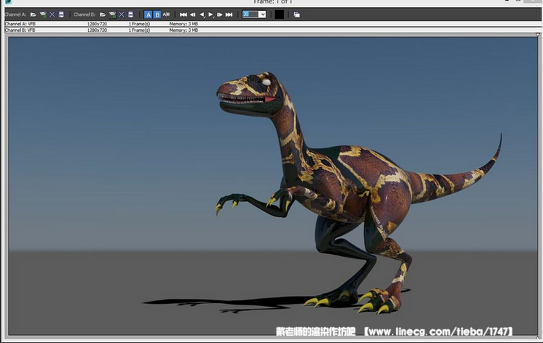This screenshot has width=543, height=343.
Task: Step back to previous frame
Action: [193, 14]
